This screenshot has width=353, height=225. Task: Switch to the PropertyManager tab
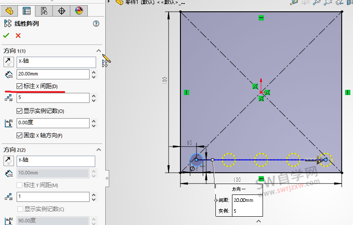click(27, 11)
